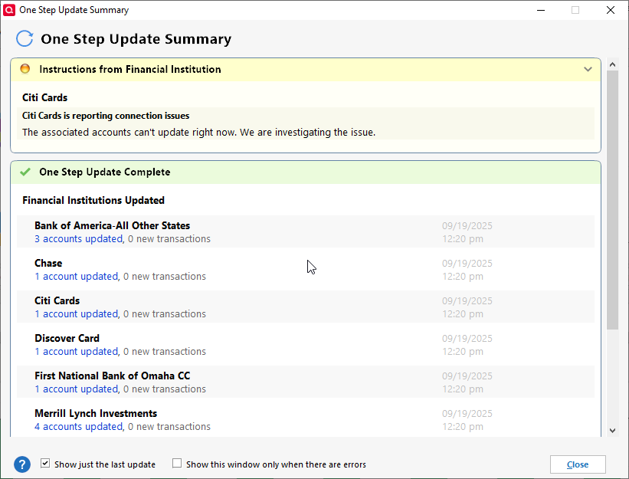Open Citi Cards 1 account updated link

(x=76, y=313)
